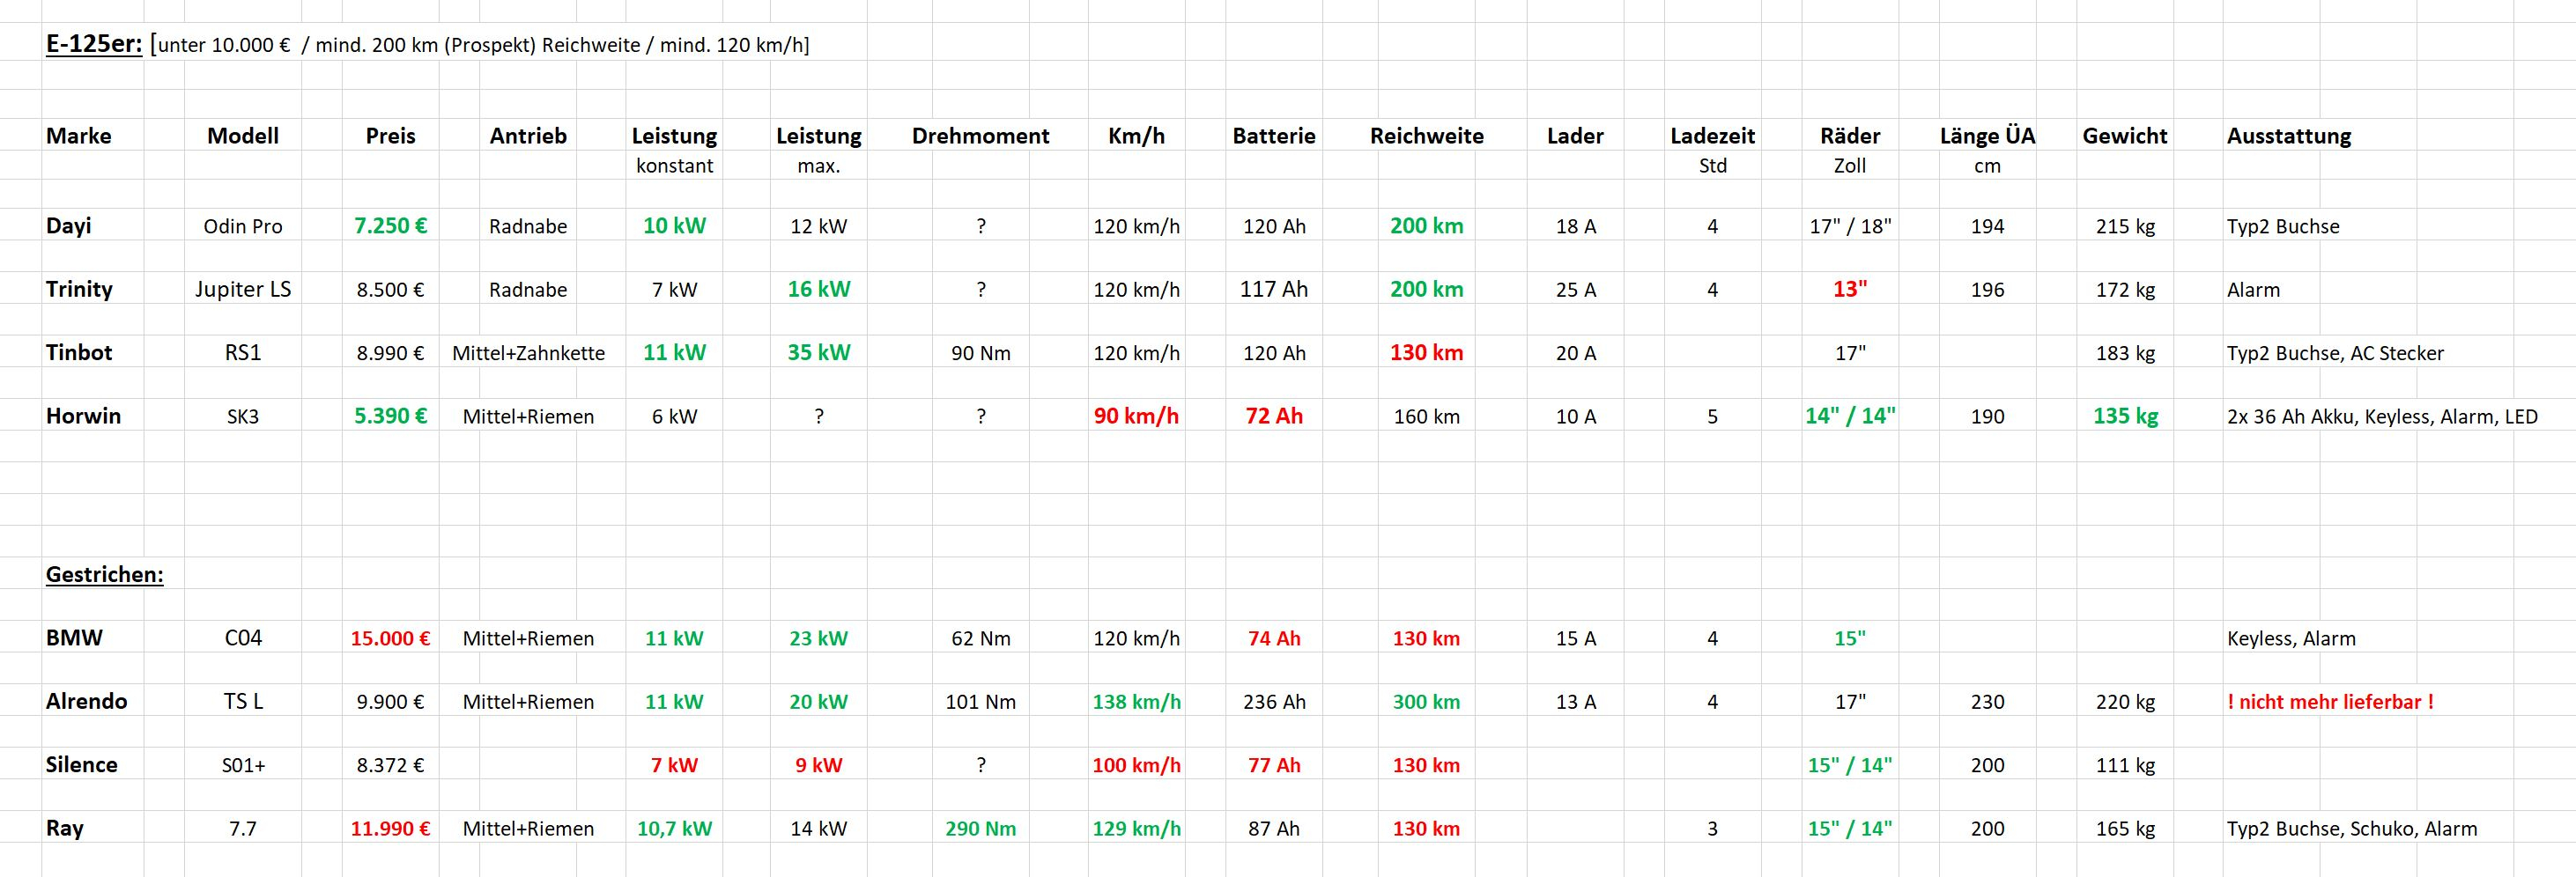Click the Odin Pro model cell

pyautogui.click(x=243, y=227)
